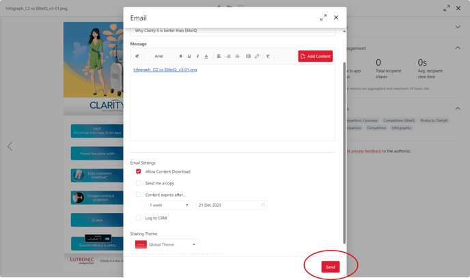The height and width of the screenshot is (280, 470).
Task: Open the Arial font family dropdown
Action: coord(159,56)
